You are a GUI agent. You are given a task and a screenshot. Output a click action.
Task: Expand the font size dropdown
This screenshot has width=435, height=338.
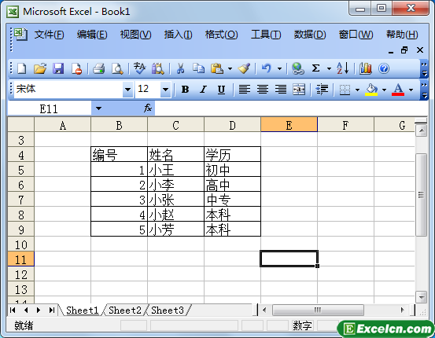pyautogui.click(x=165, y=90)
